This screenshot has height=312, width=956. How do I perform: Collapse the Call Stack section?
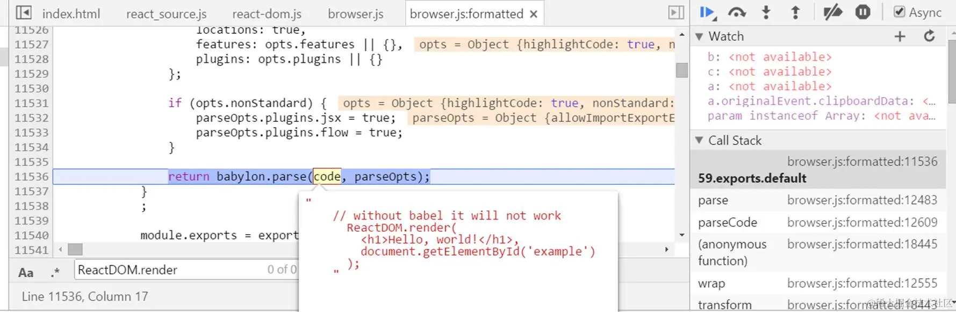(700, 140)
